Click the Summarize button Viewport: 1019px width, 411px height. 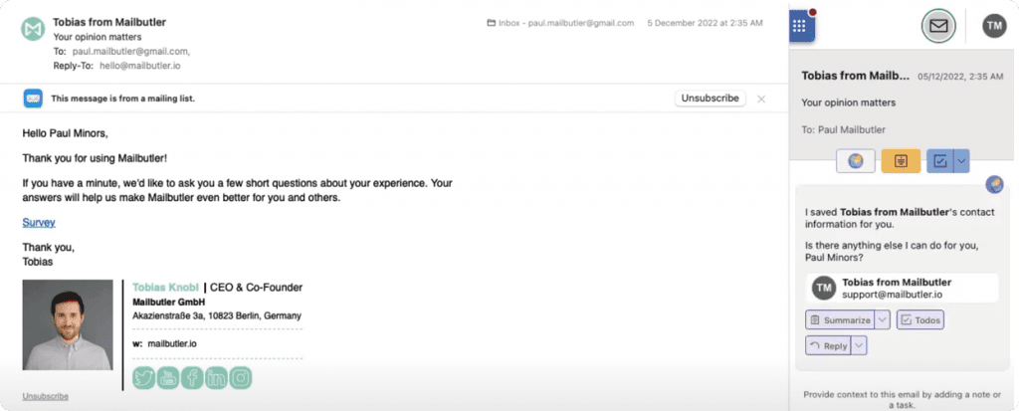[839, 319]
